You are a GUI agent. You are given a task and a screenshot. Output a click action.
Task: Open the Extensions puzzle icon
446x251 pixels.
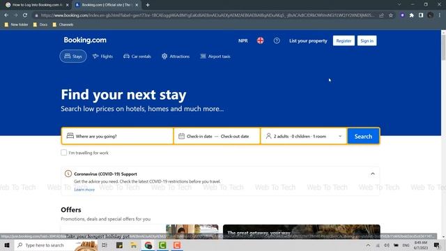tap(412, 15)
